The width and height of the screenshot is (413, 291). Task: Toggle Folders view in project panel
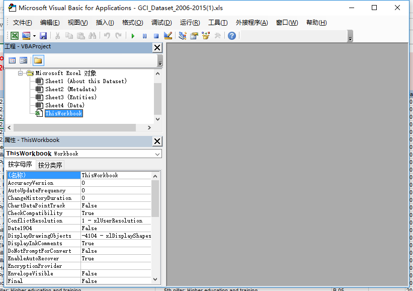tap(38, 60)
